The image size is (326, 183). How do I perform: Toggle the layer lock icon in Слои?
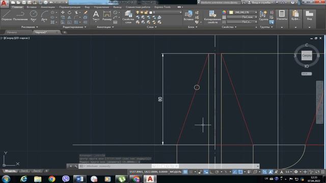[146, 12]
